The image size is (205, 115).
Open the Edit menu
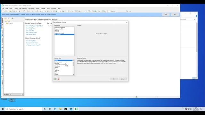tap(6, 9)
